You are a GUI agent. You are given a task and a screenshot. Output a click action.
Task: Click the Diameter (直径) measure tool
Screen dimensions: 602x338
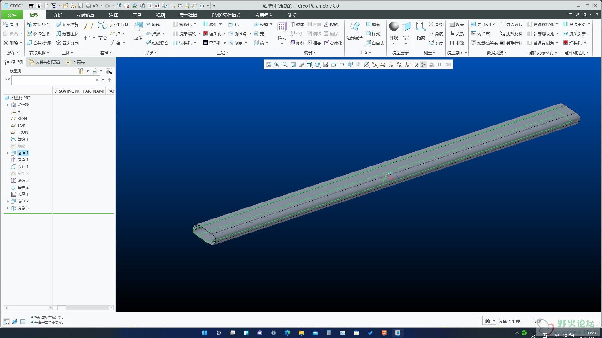click(x=436, y=24)
